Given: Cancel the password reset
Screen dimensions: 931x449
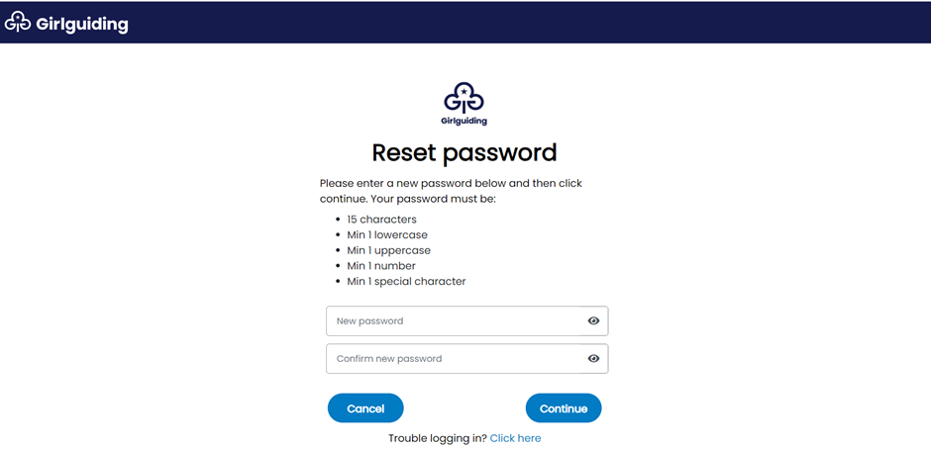Looking at the screenshot, I should point(365,408).
